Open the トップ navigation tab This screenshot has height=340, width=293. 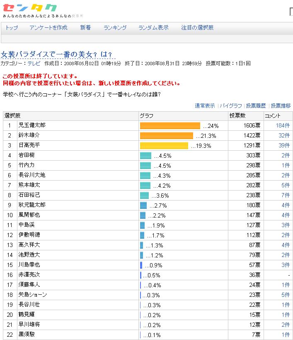[x=12, y=28]
